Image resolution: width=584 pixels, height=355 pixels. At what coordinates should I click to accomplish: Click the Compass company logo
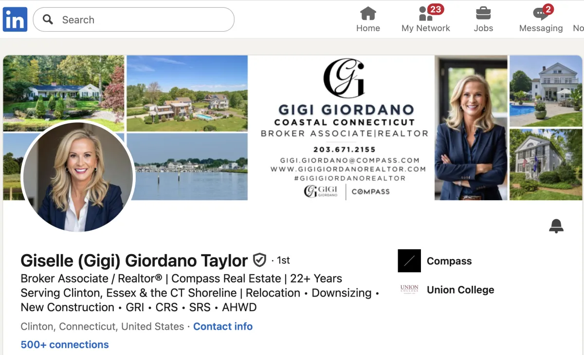409,261
